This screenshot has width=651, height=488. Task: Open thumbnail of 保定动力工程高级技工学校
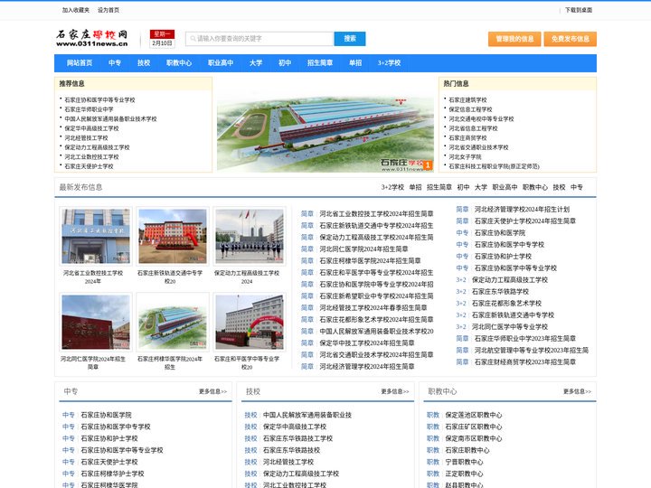pos(250,236)
